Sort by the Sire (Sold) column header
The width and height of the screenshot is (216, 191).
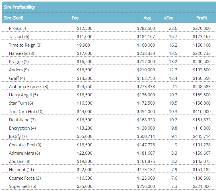14,18
